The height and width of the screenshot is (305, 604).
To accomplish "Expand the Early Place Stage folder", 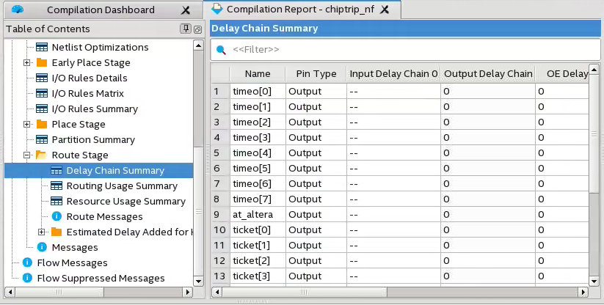I will pos(27,62).
